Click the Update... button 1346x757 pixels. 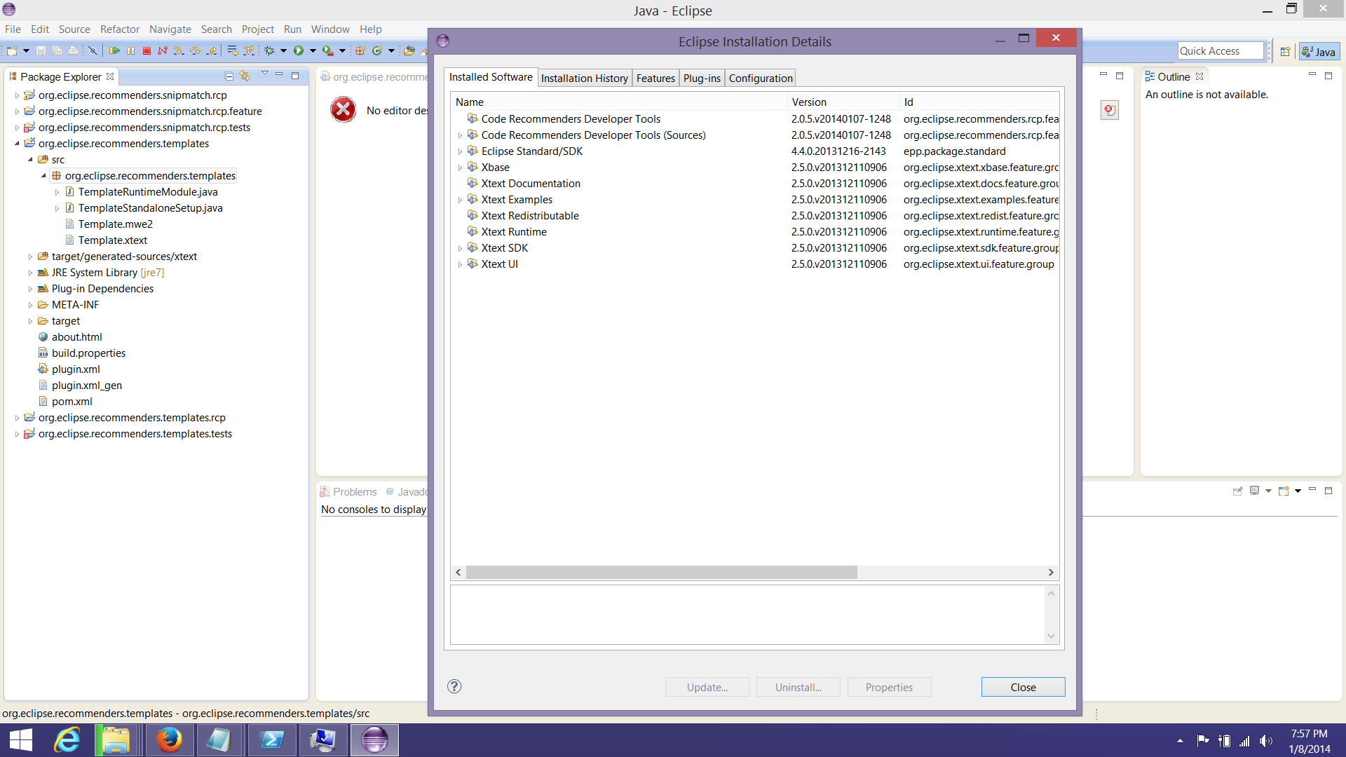pyautogui.click(x=707, y=687)
